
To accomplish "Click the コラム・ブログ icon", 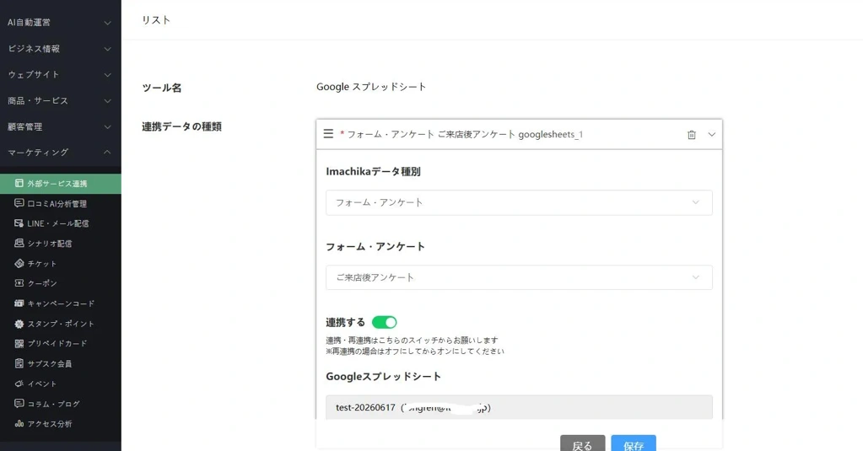I will [x=19, y=404].
